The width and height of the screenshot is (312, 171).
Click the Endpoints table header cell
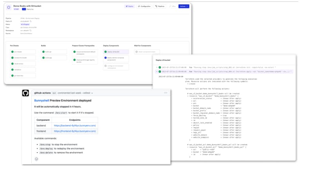pos(75,120)
